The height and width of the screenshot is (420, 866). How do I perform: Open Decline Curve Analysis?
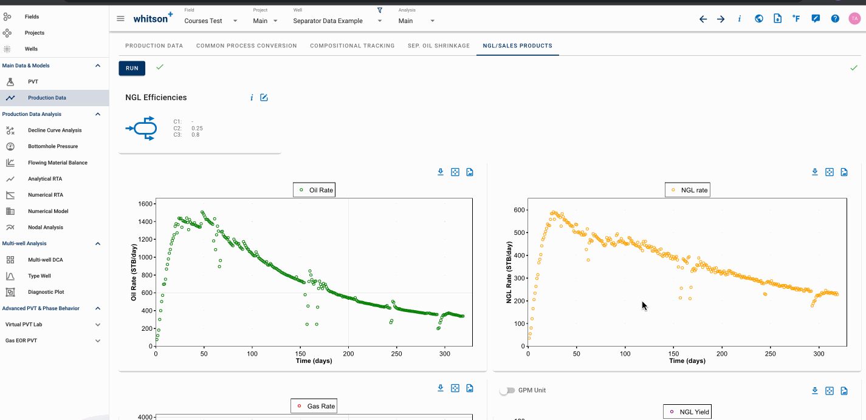coord(55,130)
